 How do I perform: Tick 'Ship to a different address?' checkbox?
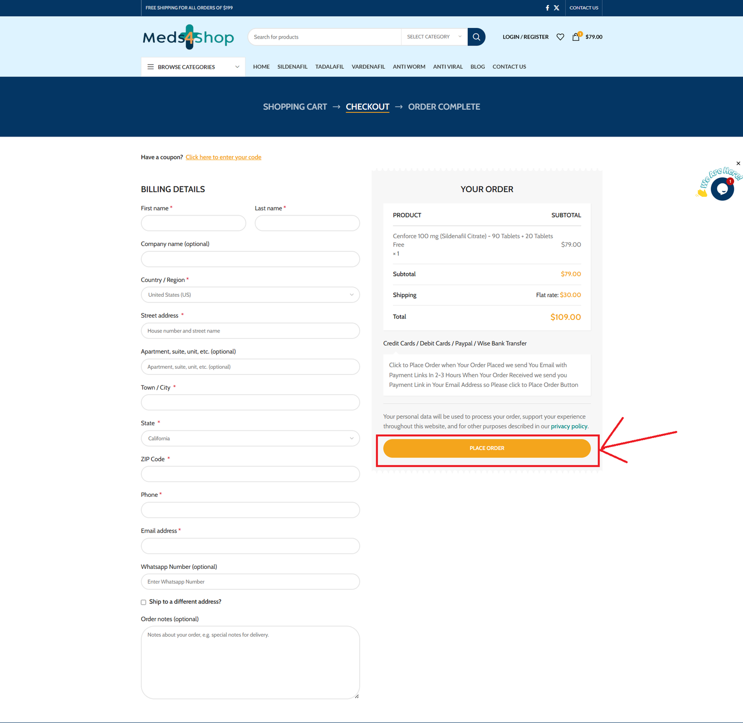click(143, 602)
